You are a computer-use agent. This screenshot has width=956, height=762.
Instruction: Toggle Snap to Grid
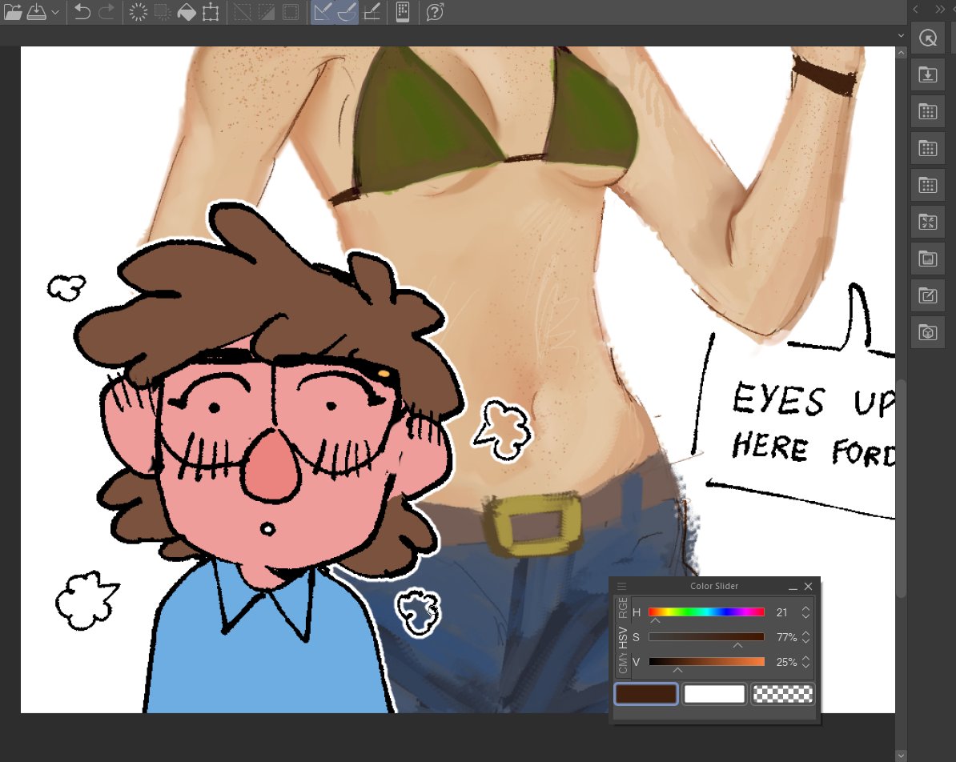click(372, 11)
